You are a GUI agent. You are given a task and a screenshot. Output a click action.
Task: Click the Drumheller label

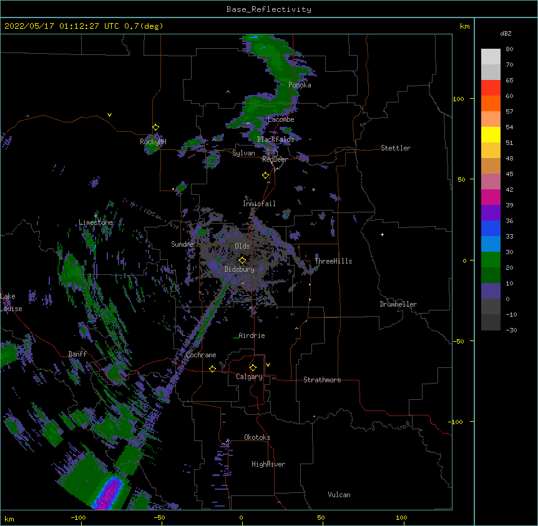[x=398, y=304]
